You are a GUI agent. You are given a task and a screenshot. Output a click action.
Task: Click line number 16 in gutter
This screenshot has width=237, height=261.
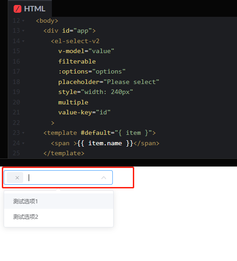click(x=16, y=61)
